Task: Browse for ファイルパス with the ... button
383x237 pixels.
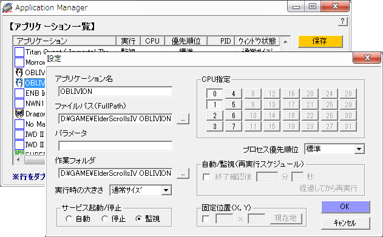Action: click(183, 119)
